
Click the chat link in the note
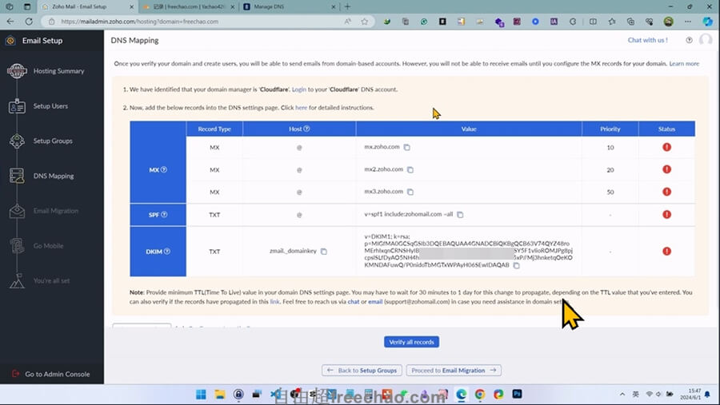click(354, 302)
